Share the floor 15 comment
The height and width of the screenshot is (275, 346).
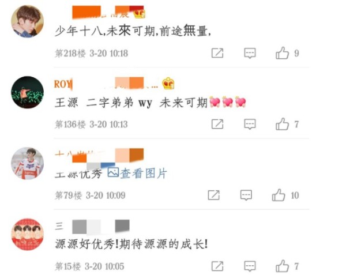217,266
